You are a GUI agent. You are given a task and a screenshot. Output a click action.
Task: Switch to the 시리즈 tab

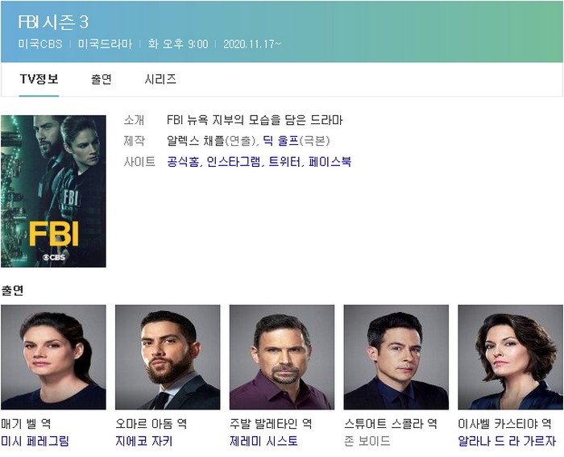click(160, 79)
